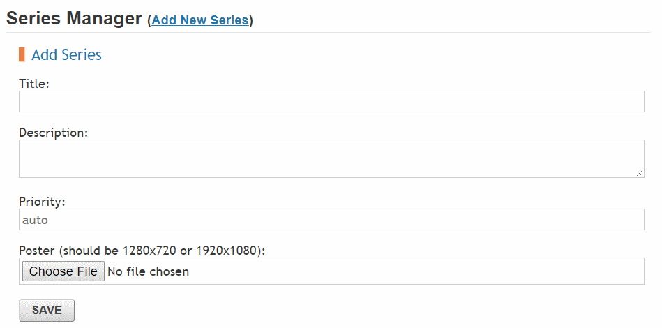Focus the Title input field
Screen dimensions: 662x328
coord(331,102)
